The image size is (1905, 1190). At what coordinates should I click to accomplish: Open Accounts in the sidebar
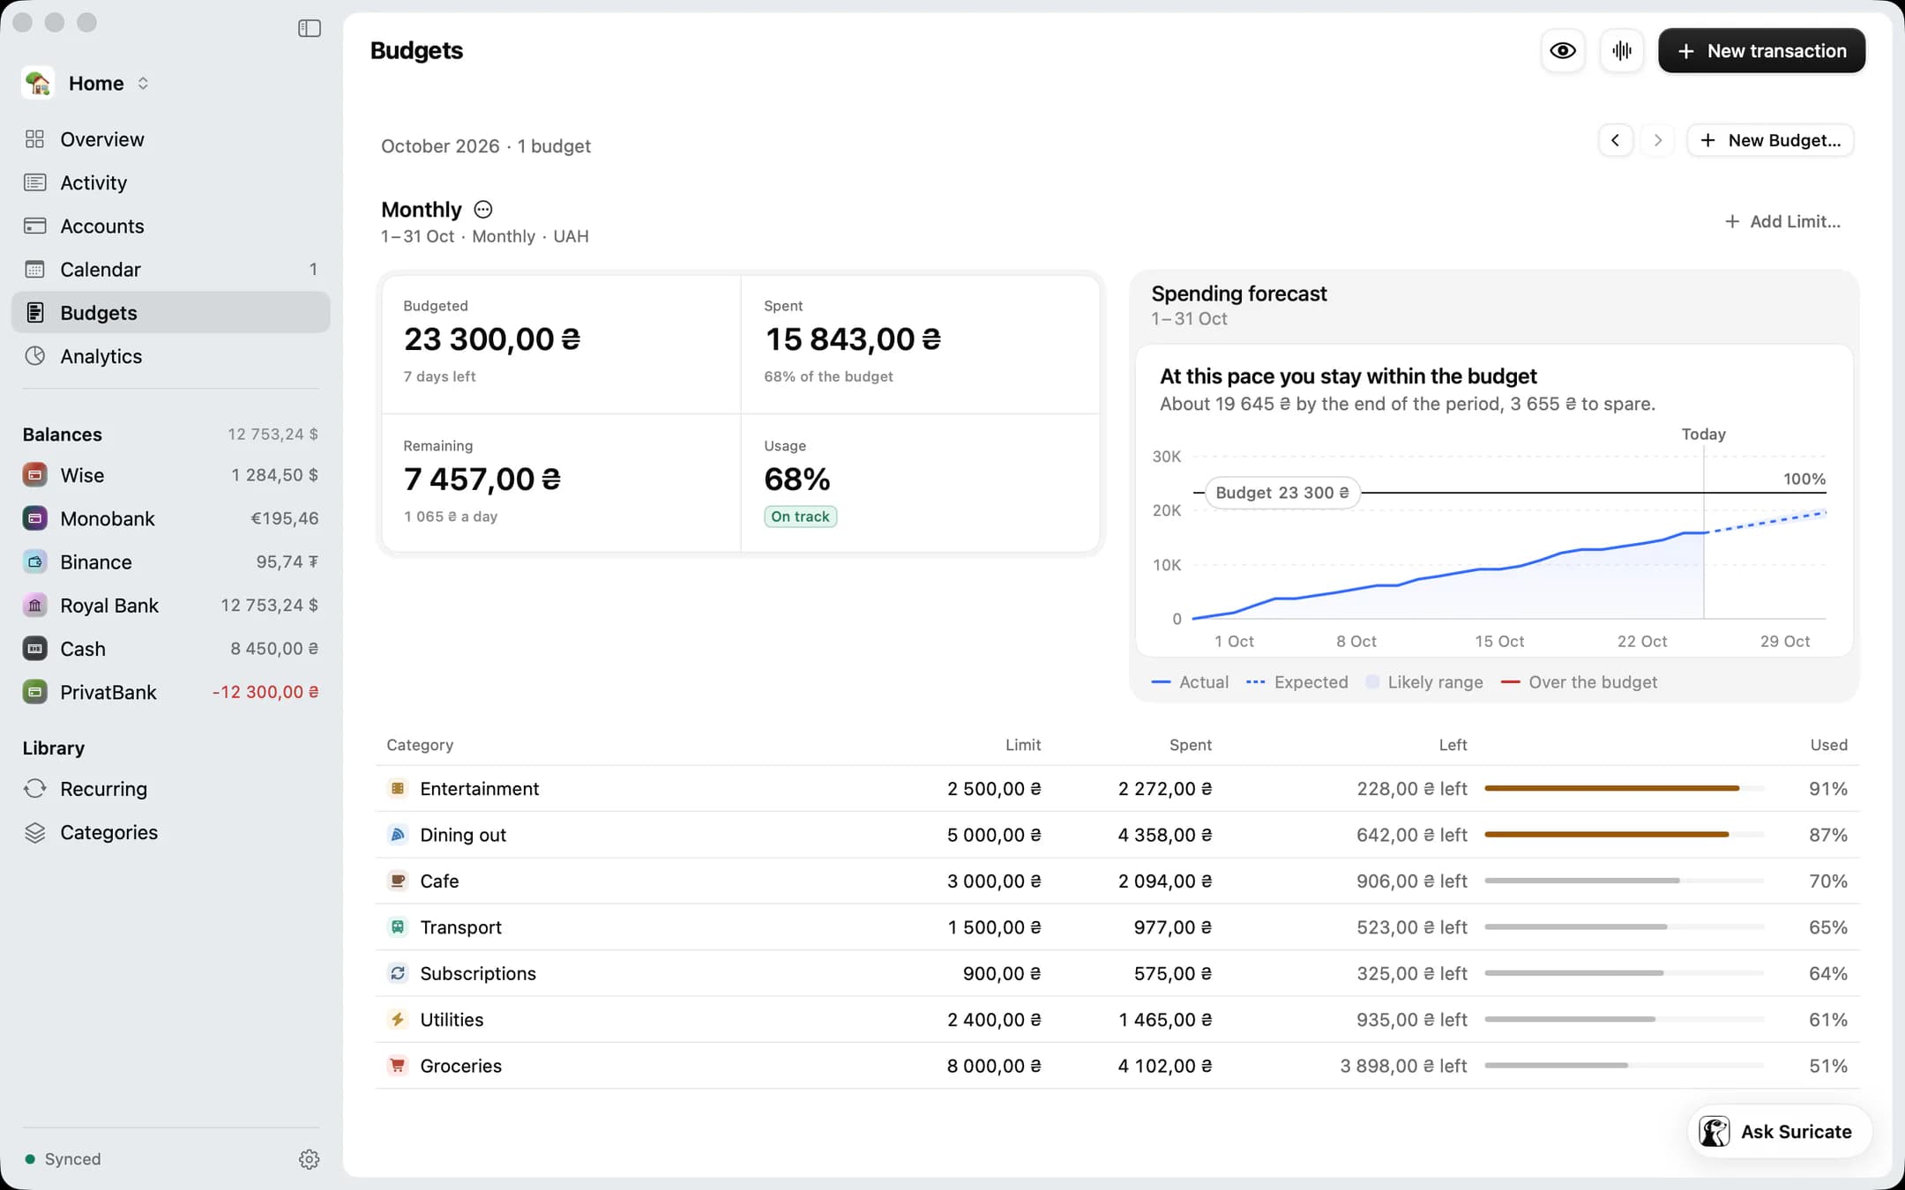click(171, 226)
